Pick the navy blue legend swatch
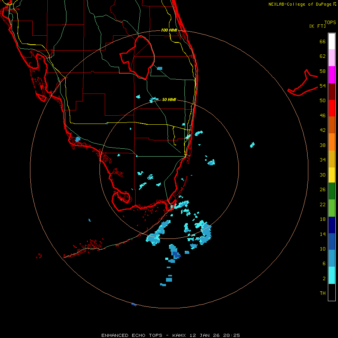Viewport: 338px width, 338px height. click(x=332, y=225)
